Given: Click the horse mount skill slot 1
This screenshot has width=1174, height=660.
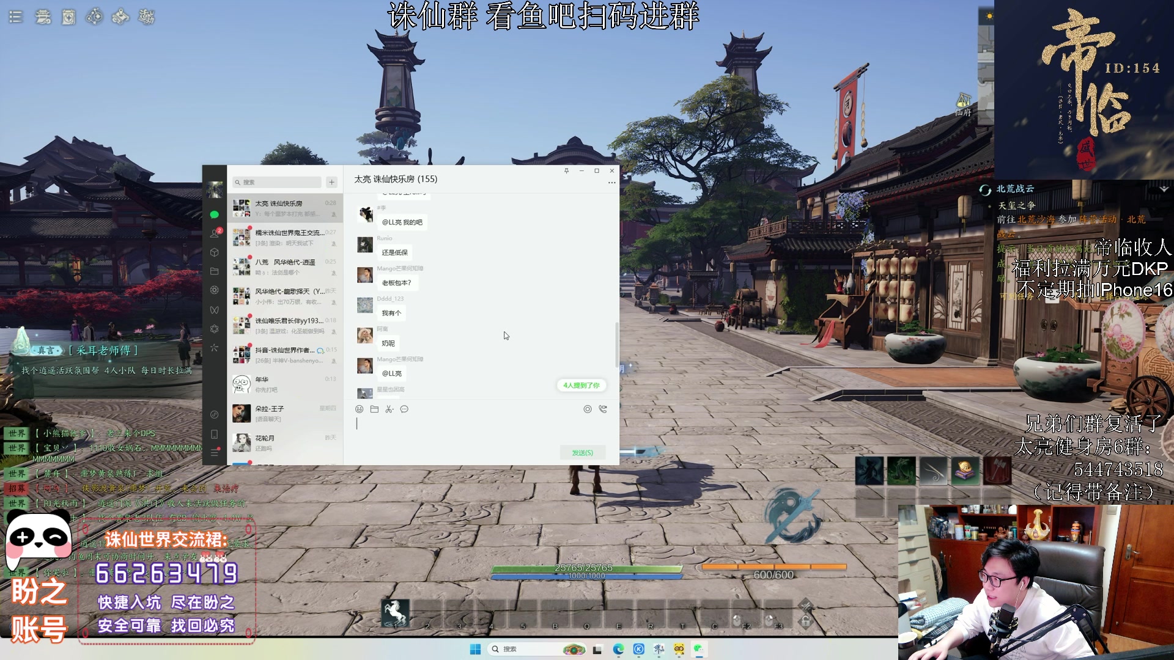Looking at the screenshot, I should click(395, 613).
